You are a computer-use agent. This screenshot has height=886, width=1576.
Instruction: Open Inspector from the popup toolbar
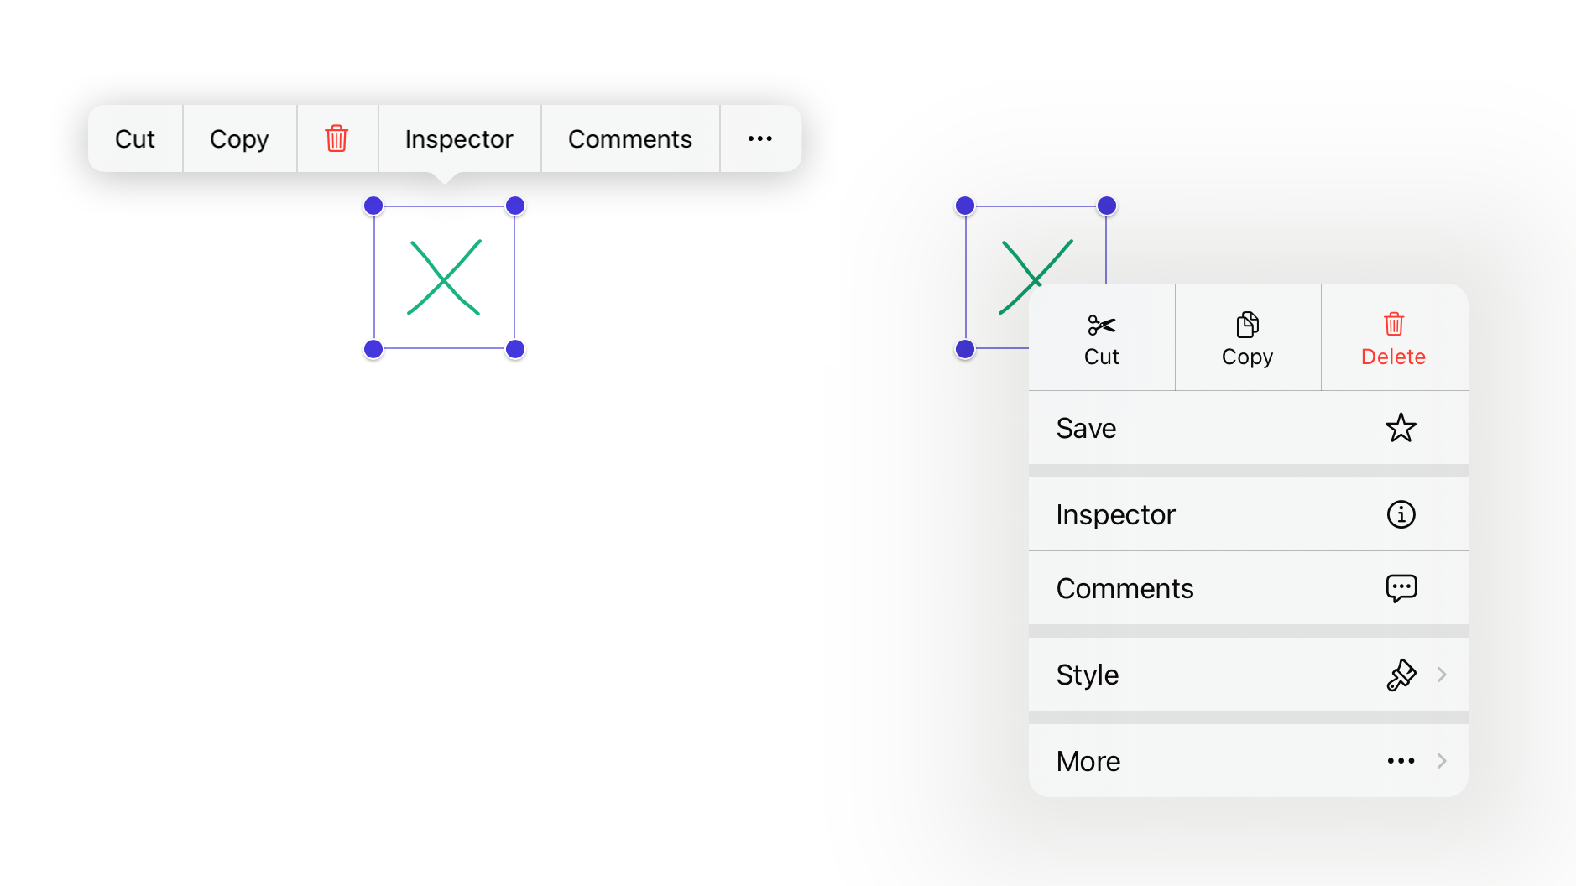(x=459, y=138)
